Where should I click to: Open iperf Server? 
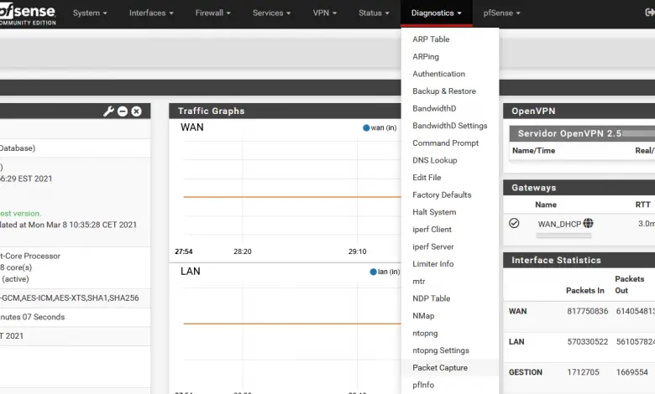(x=450, y=246)
